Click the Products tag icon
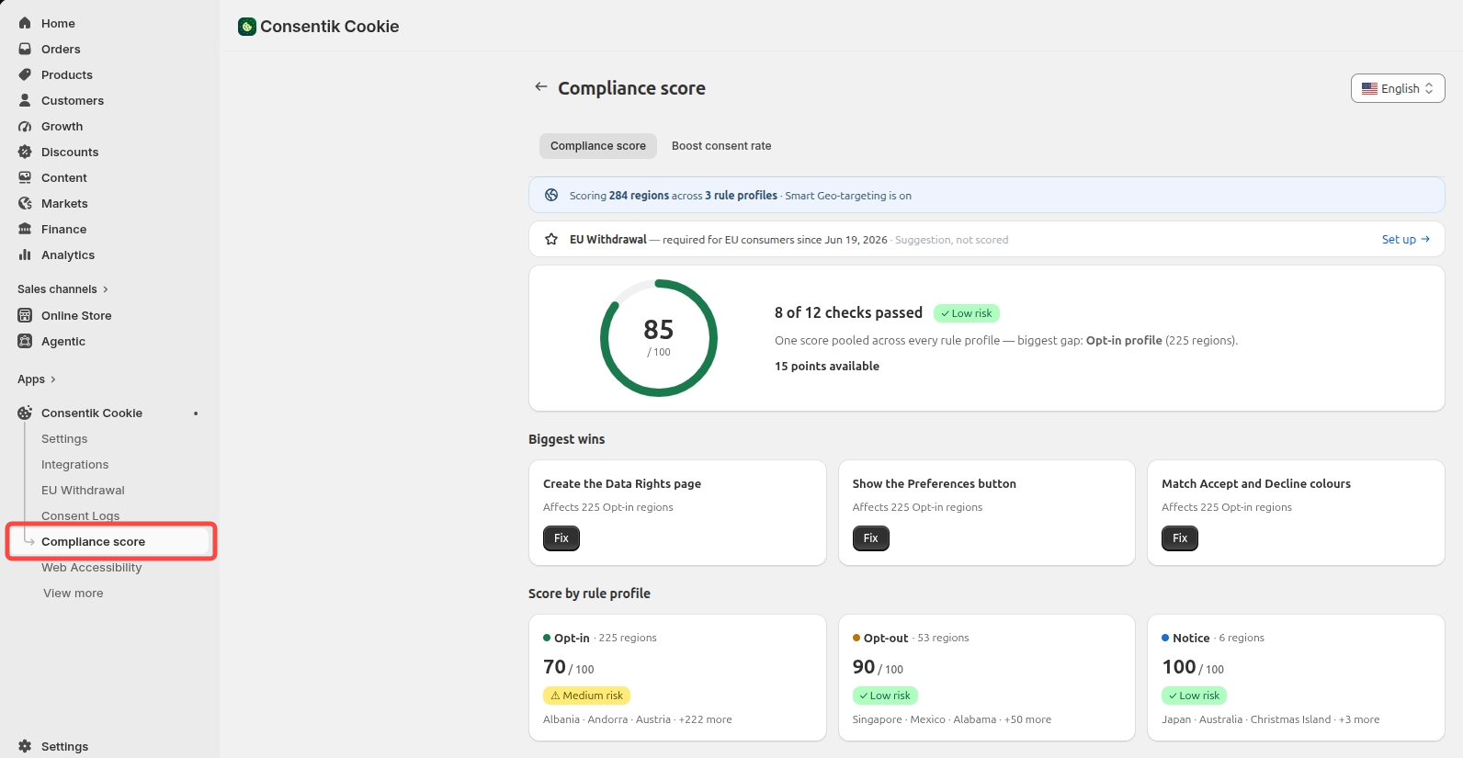 tap(25, 74)
